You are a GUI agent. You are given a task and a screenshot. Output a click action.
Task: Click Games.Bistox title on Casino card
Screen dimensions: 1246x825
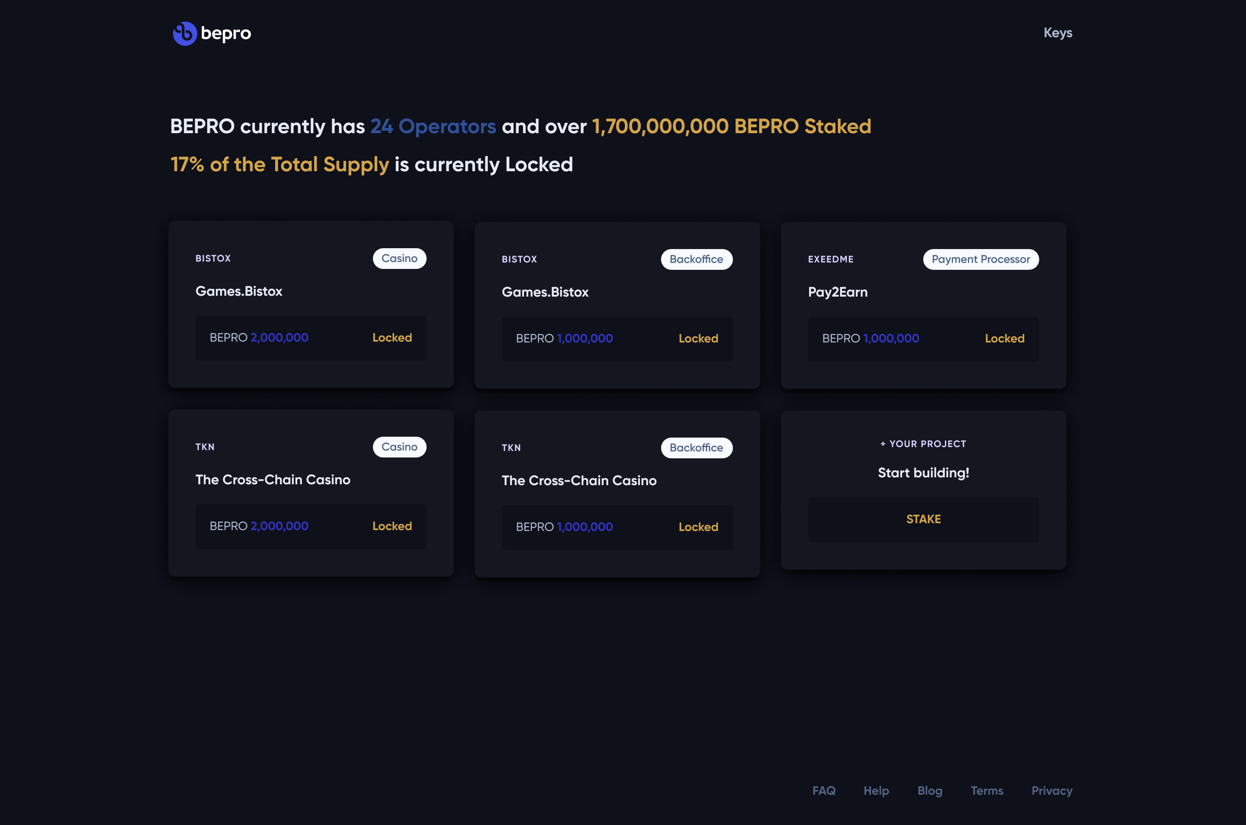[x=238, y=291]
